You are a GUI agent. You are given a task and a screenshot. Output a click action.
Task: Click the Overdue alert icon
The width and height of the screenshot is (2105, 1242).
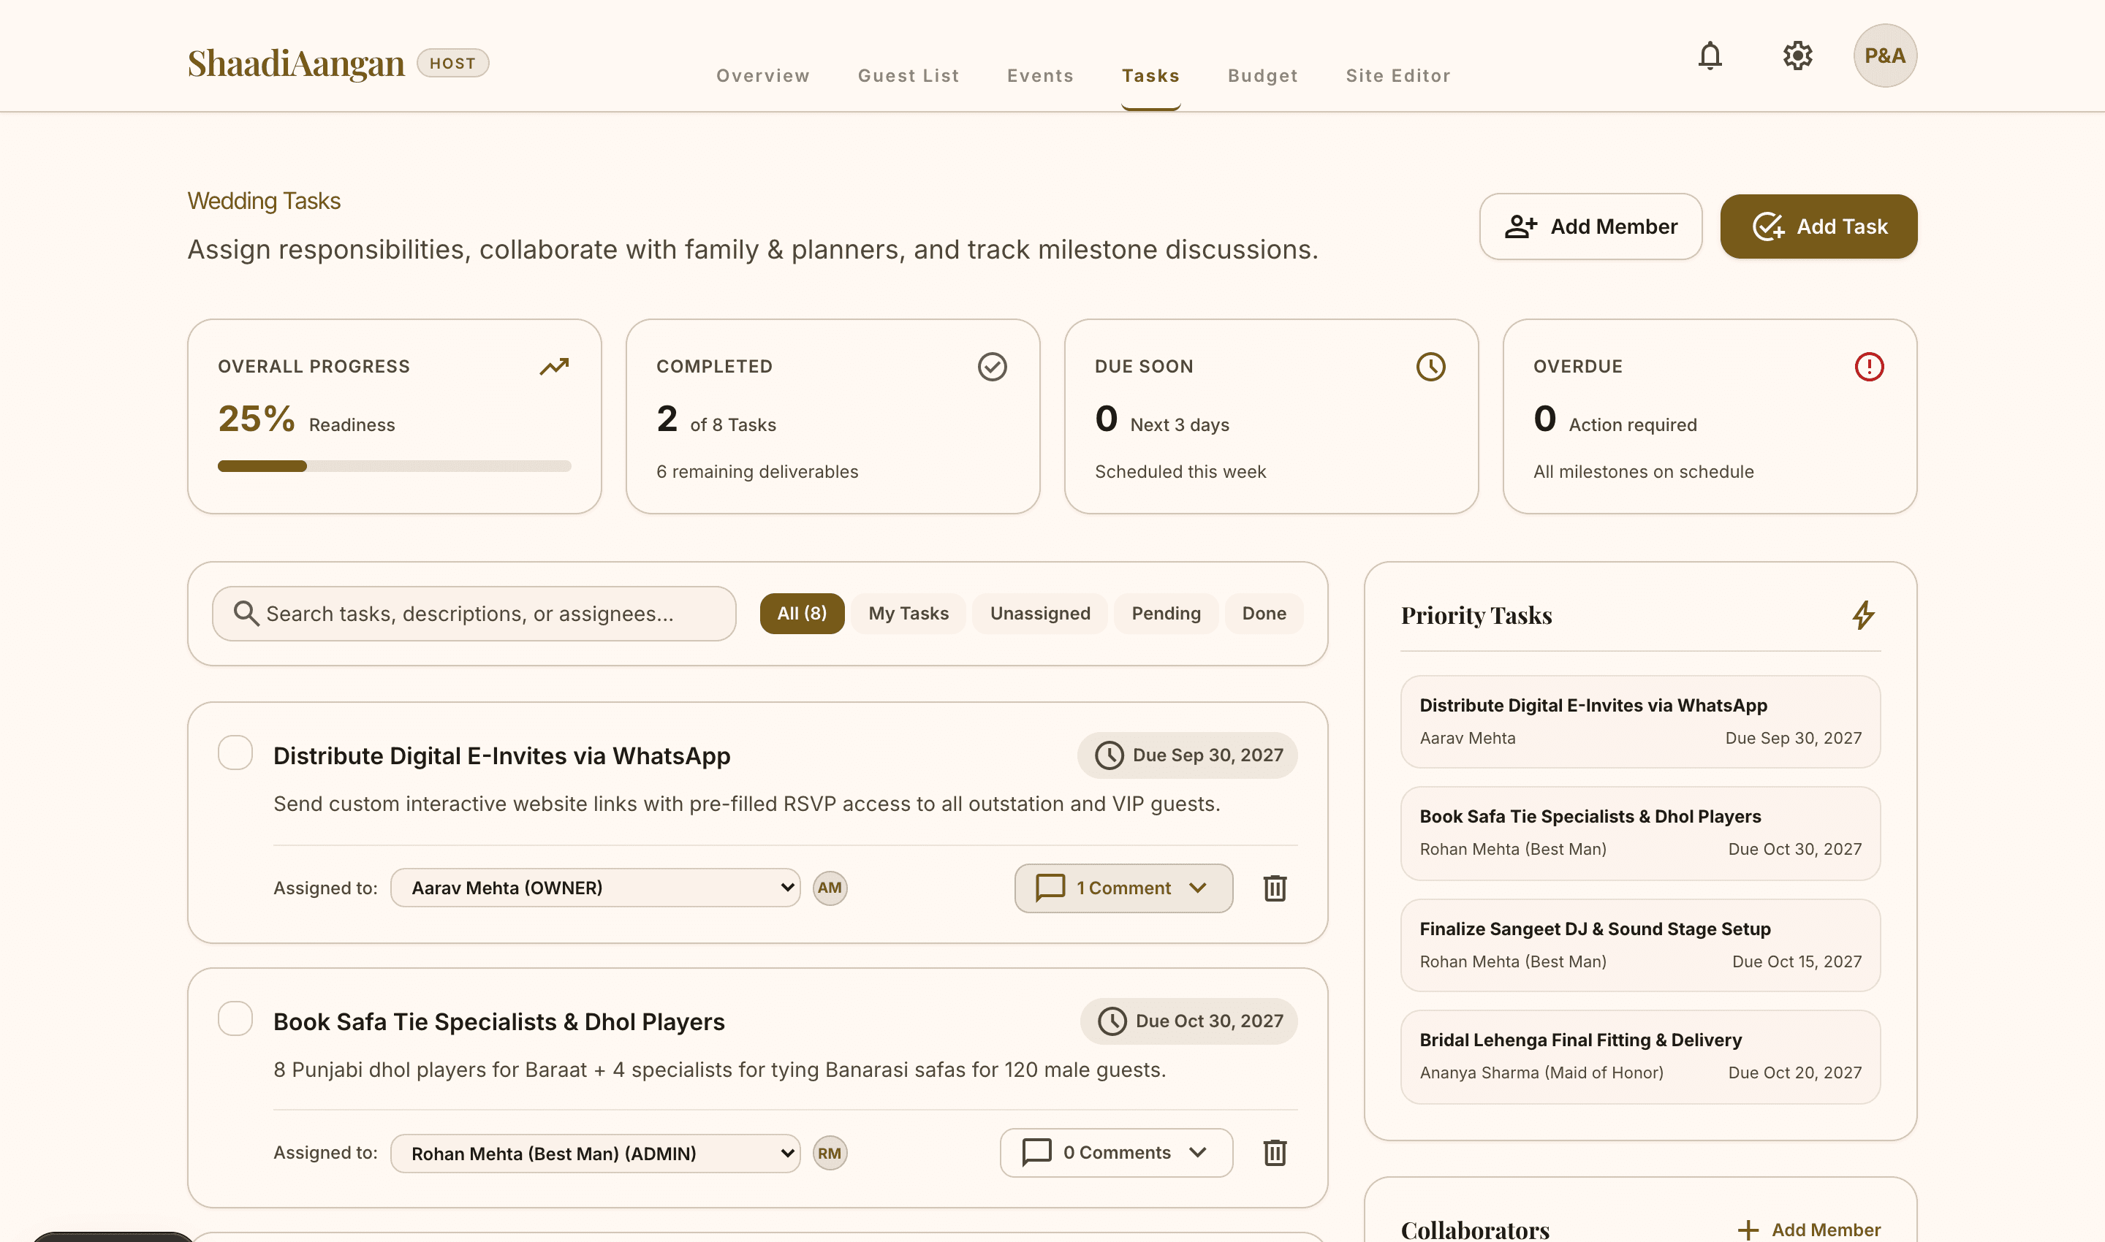tap(1869, 367)
